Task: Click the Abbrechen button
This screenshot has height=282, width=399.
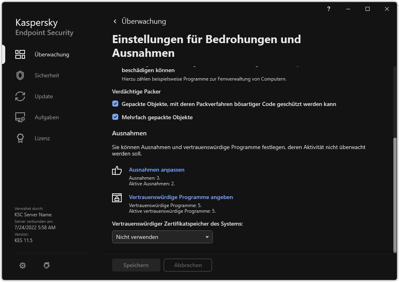Action: 187,265
